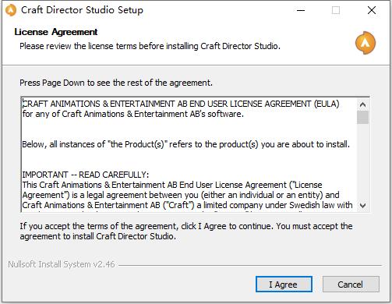Cancel the Craft Director Studio installation
The height and width of the screenshot is (304, 392).
pyautogui.click(x=351, y=285)
